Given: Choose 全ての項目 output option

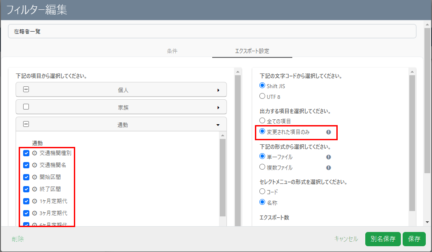Looking at the screenshot, I should [x=262, y=121].
